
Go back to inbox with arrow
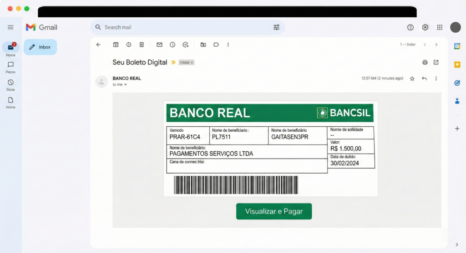tap(98, 45)
